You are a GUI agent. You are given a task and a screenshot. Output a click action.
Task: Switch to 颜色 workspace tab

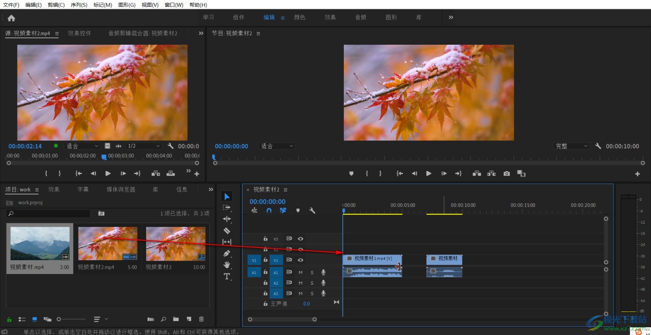pos(300,17)
